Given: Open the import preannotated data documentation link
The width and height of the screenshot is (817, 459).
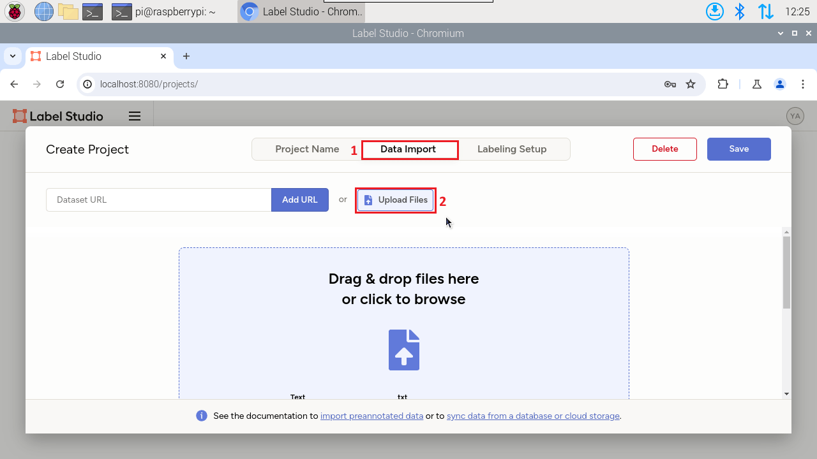Looking at the screenshot, I should pos(371,416).
